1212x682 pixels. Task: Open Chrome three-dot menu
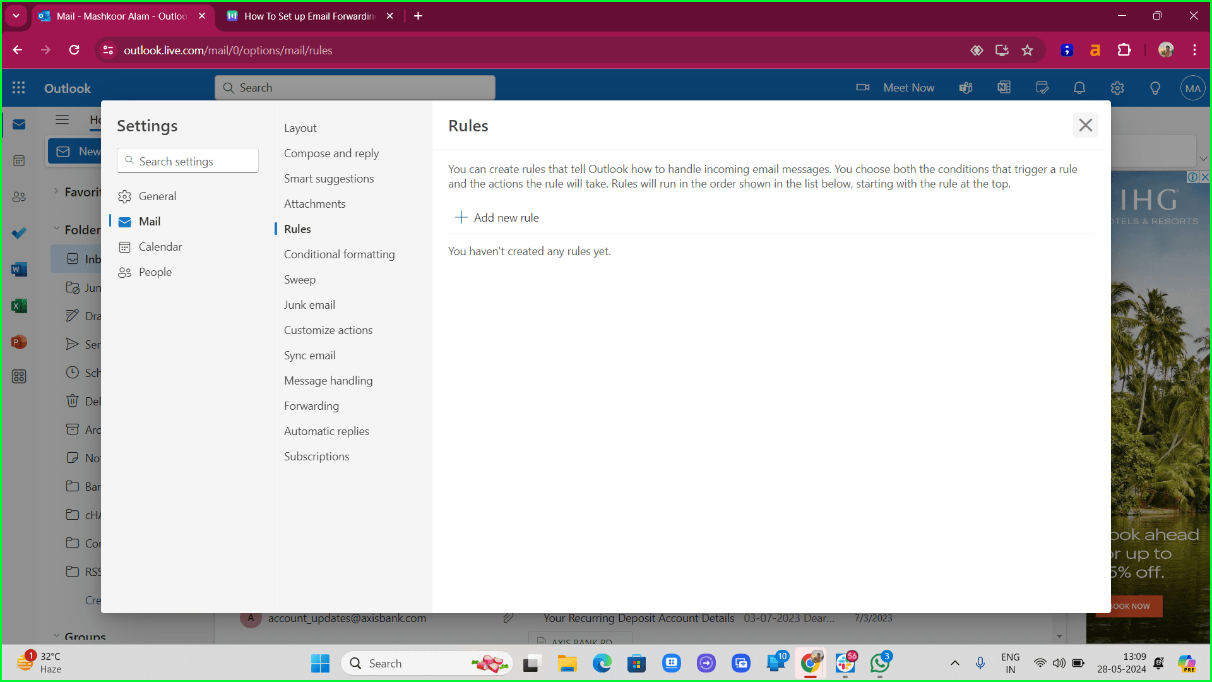coord(1194,50)
